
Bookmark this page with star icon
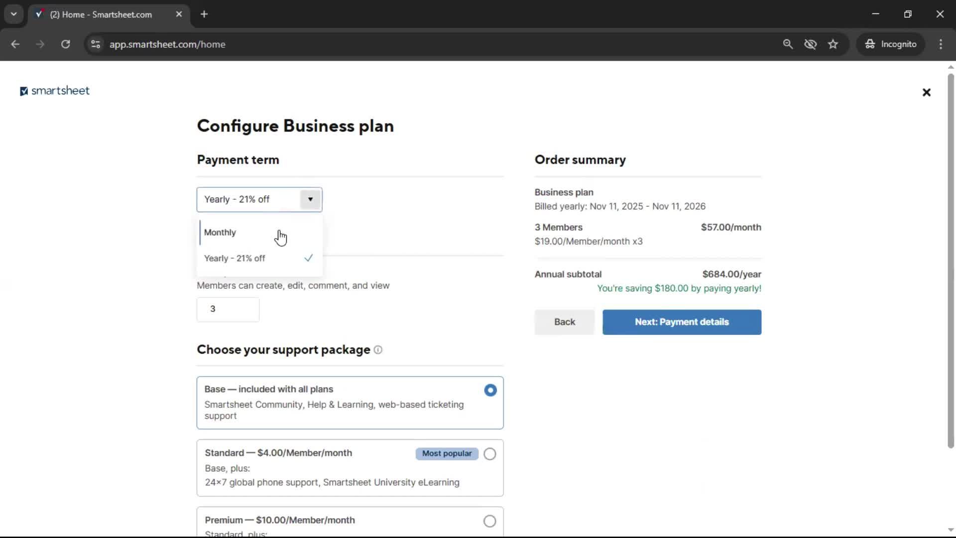coord(833,44)
